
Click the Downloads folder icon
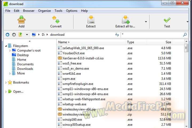point(14,69)
